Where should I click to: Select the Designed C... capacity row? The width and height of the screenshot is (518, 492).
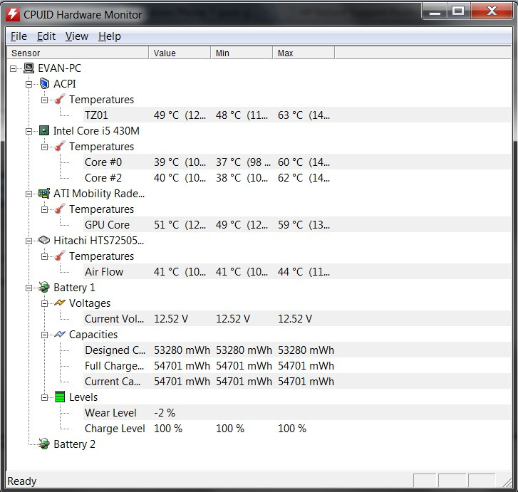(x=297, y=350)
